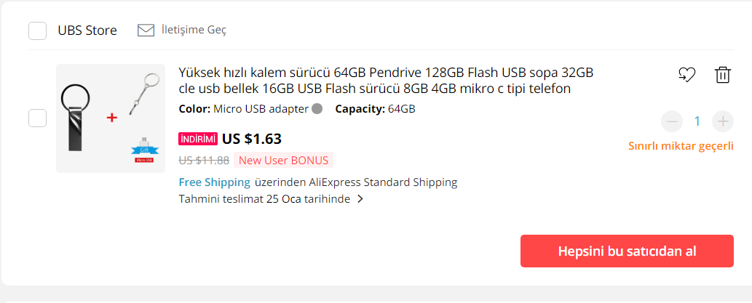Open the UBS Store seller page
The width and height of the screenshot is (752, 303).
coord(87,31)
